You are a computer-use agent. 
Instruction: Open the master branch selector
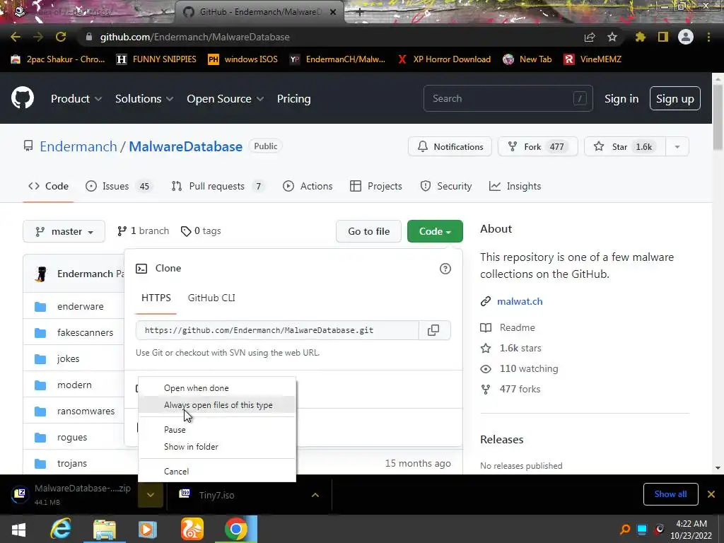pos(64,231)
